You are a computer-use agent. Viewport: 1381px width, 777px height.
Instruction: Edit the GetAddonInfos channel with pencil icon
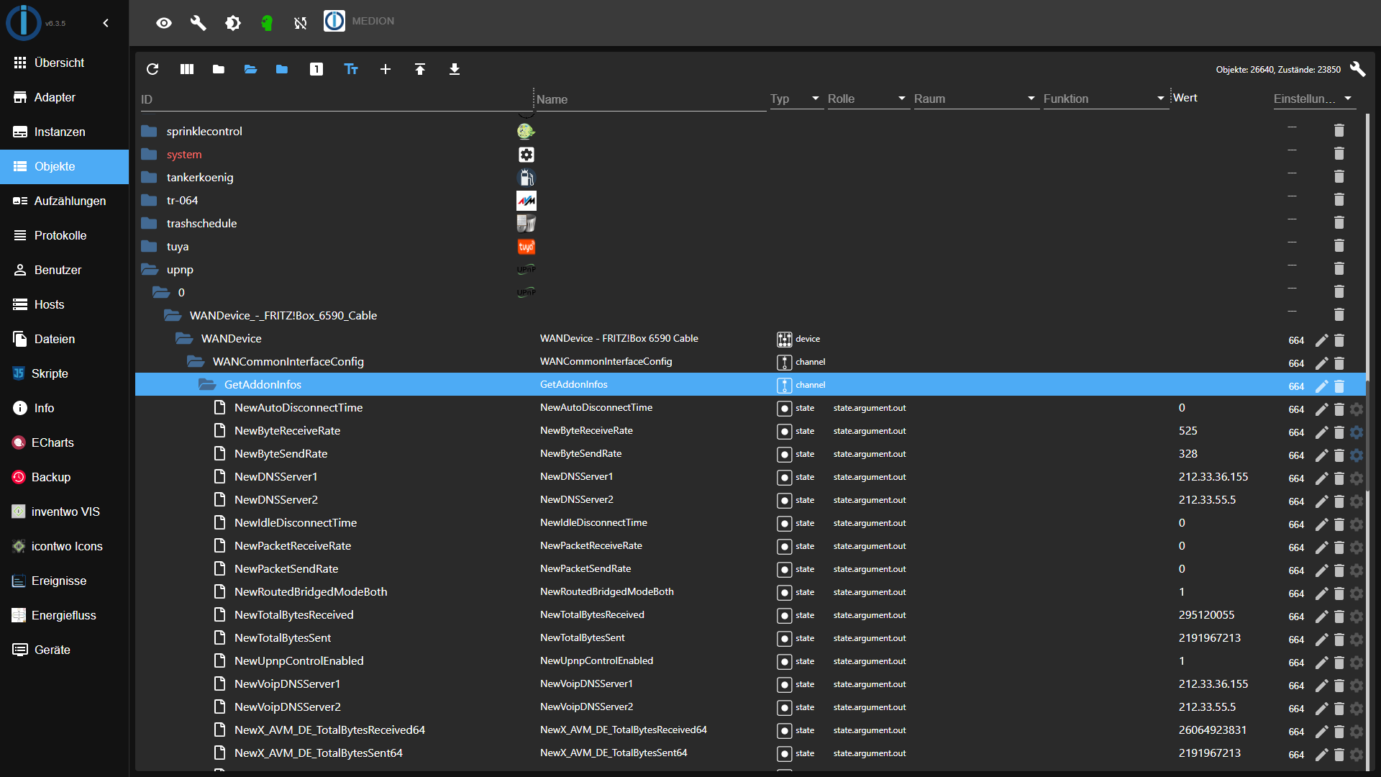tap(1321, 386)
